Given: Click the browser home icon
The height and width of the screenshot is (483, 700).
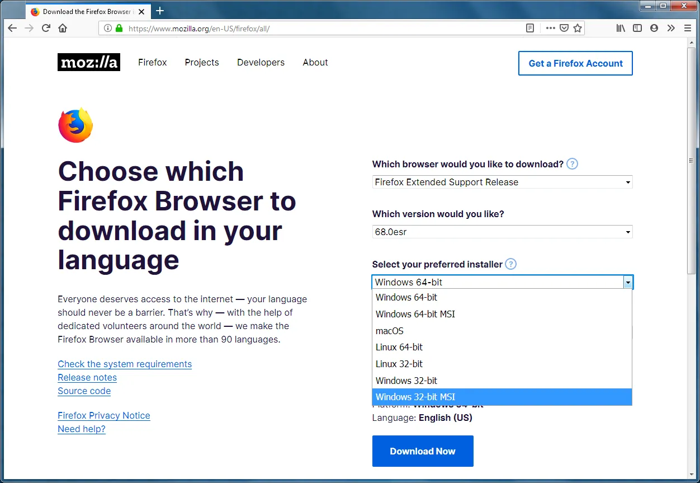Looking at the screenshot, I should [63, 28].
